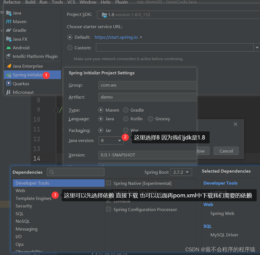Select Ops dependency category
This screenshot has height=255, width=260.
pyautogui.click(x=19, y=244)
